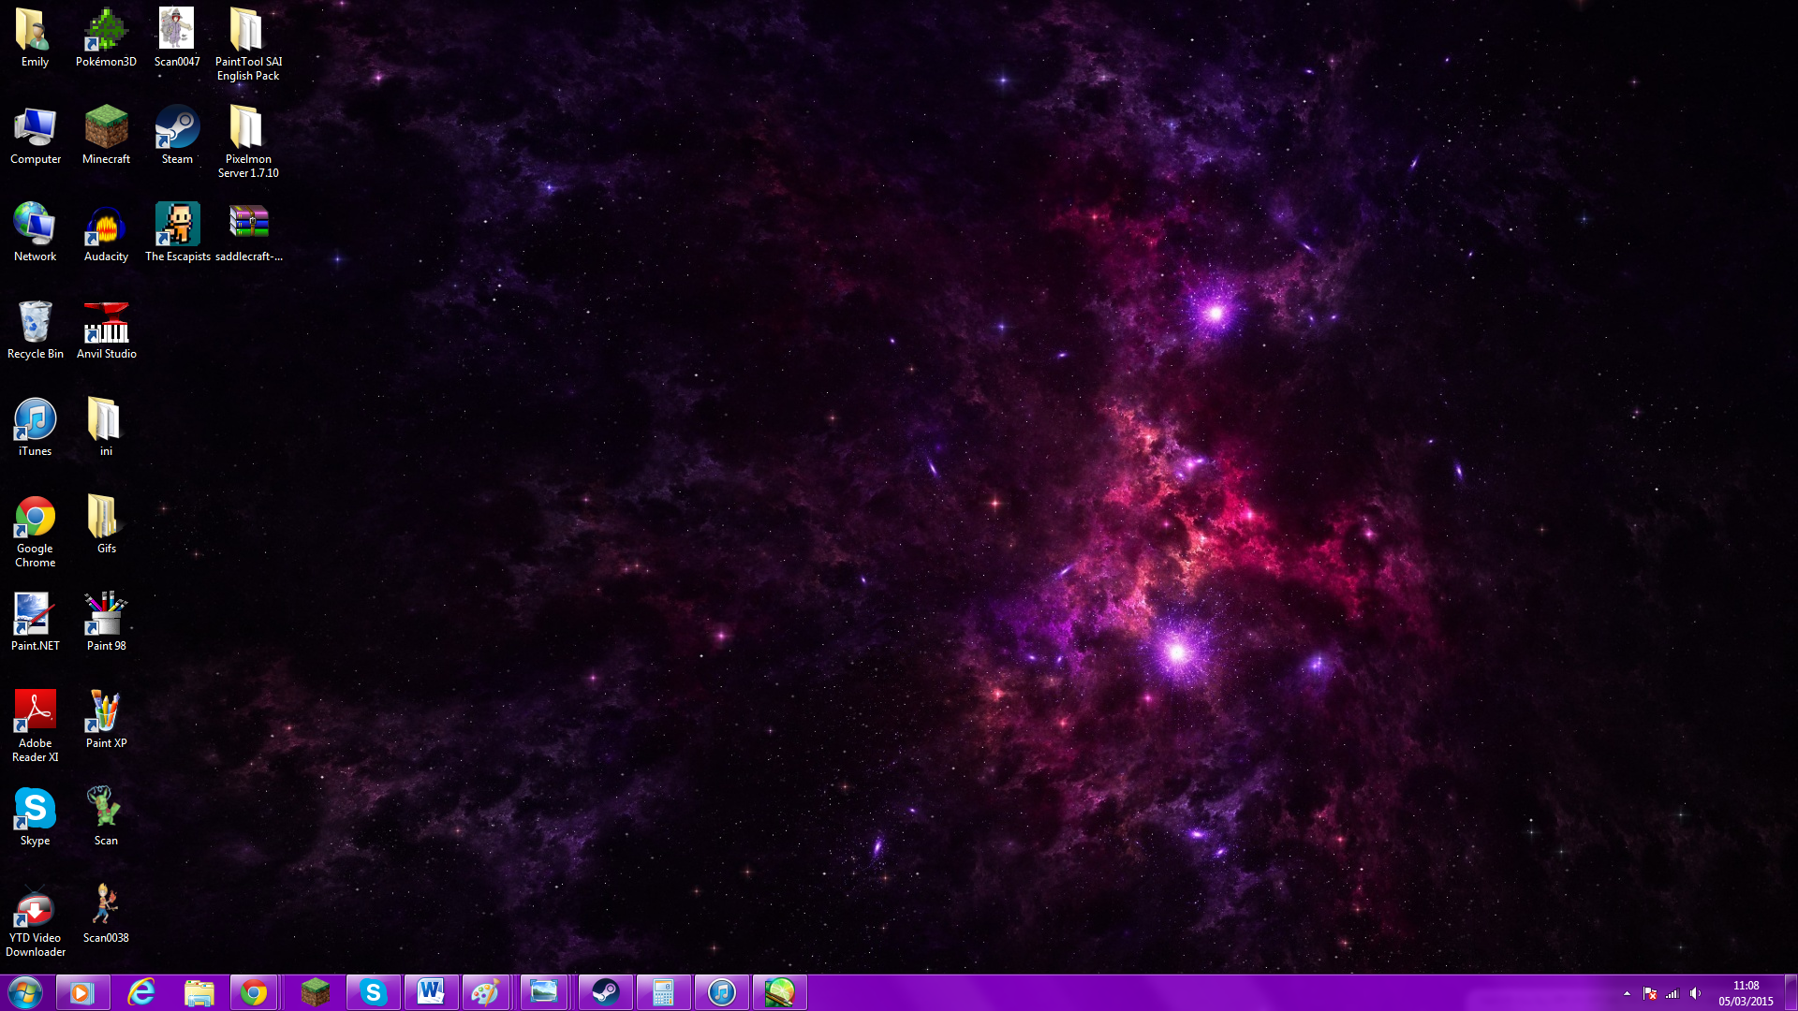Open the photo viewer taskbar icon
The image size is (1798, 1011).
[544, 992]
